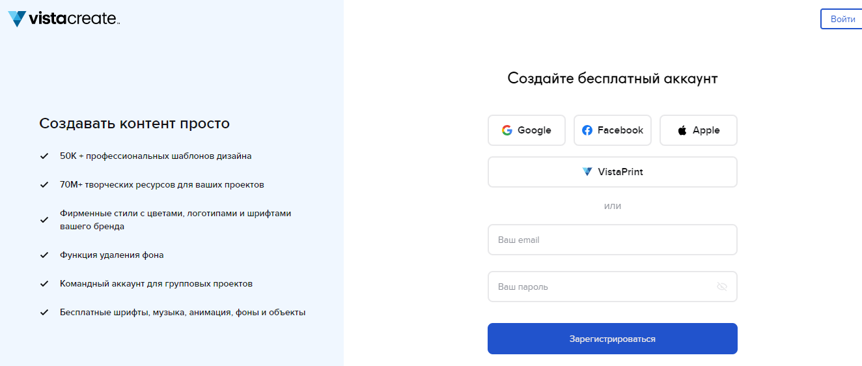862x366 pixels.
Task: Click the checkmark beside 50K+ templates
Action: [x=44, y=156]
